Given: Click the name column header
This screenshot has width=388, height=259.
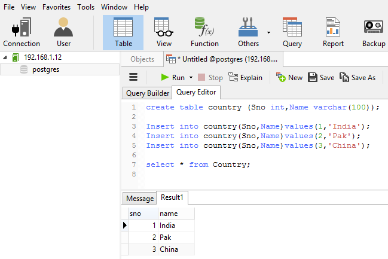Looking at the screenshot, I should coord(176,214).
